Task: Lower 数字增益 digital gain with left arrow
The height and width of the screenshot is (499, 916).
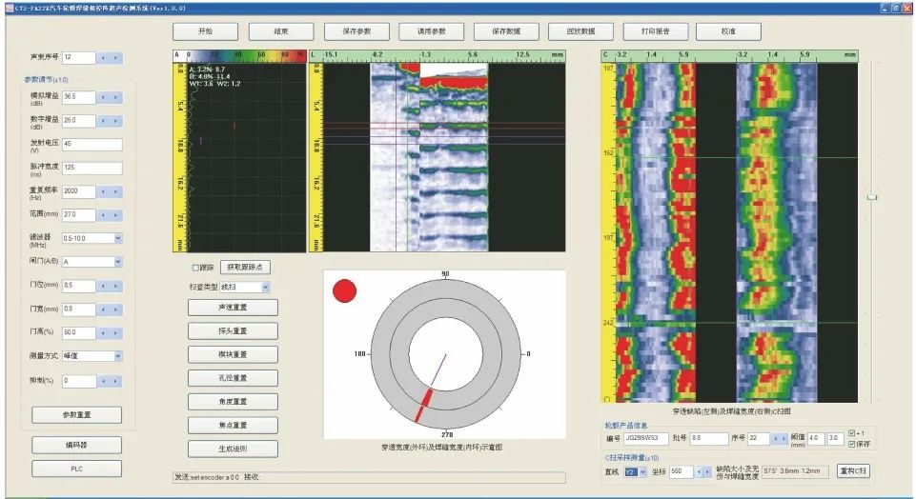Action: [103, 121]
